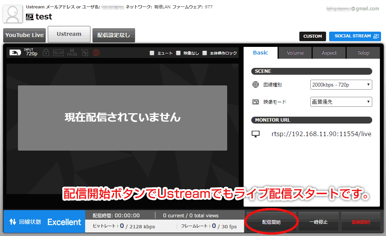
Task: Click the フレームレート 0 / 30 fps readout
Action: 209,226
